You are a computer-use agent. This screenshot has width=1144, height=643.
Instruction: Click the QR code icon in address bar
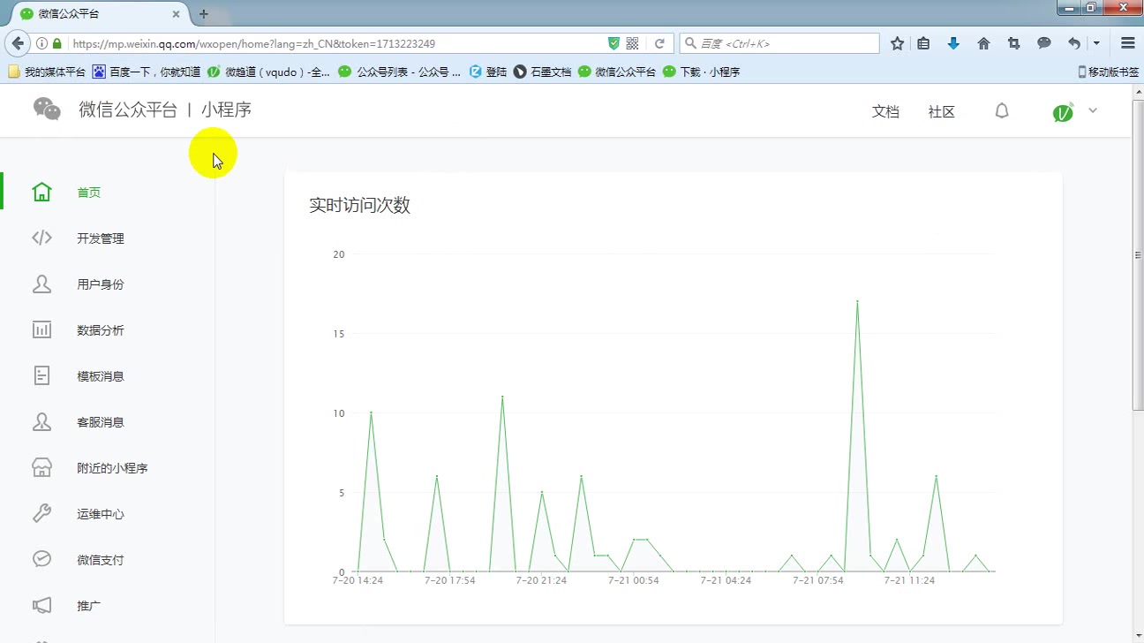coord(632,43)
